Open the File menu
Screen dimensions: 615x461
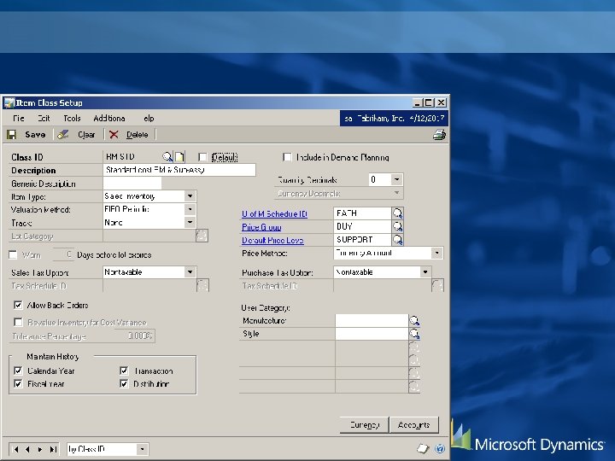point(19,119)
